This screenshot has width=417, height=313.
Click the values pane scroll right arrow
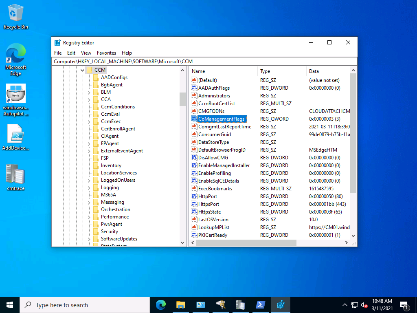coord(346,243)
